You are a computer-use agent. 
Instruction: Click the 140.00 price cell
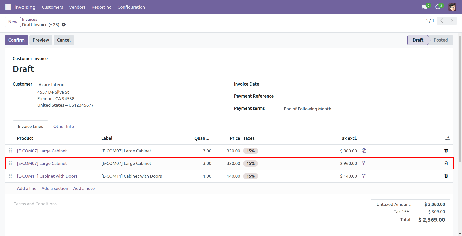233,176
